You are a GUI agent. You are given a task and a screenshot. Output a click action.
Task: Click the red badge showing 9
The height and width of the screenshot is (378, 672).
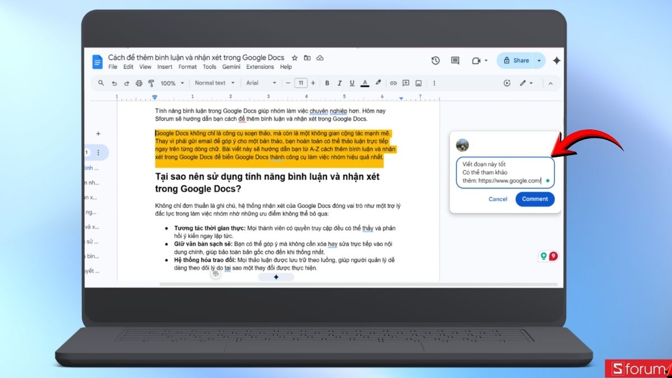click(553, 256)
